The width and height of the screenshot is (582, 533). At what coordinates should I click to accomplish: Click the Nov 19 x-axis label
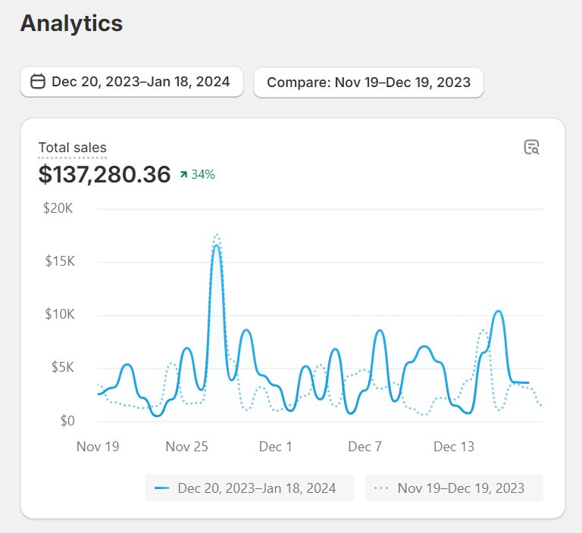coord(98,447)
